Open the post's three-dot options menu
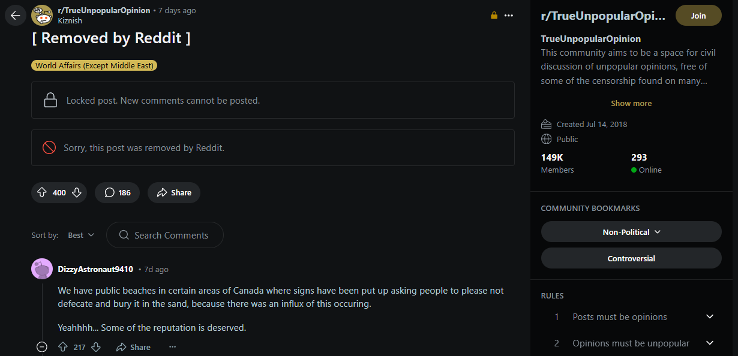738x356 pixels. pyautogui.click(x=509, y=16)
